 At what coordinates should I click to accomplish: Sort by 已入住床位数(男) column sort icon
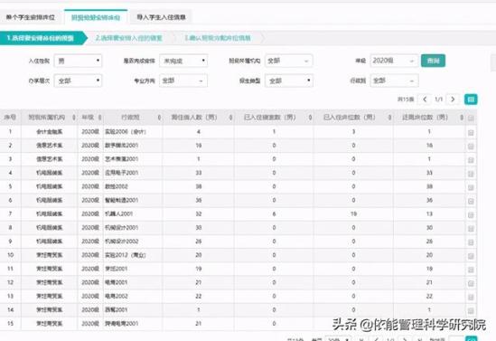[x=389, y=118]
